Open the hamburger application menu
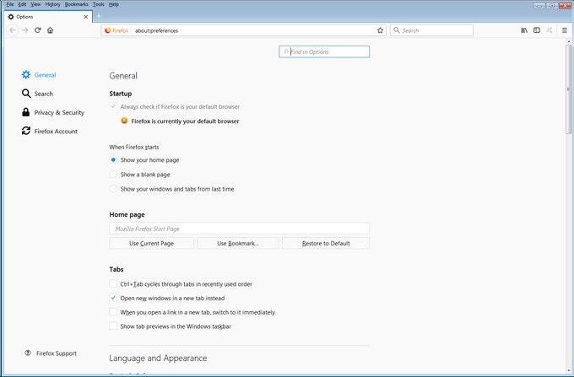This screenshot has width=574, height=377. point(565,30)
